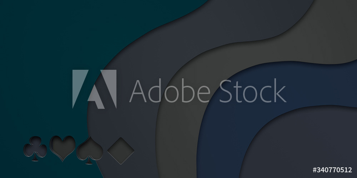The height and width of the screenshot is (178, 357).
Task: Click the image ID #340770512
Action: click(x=332, y=170)
